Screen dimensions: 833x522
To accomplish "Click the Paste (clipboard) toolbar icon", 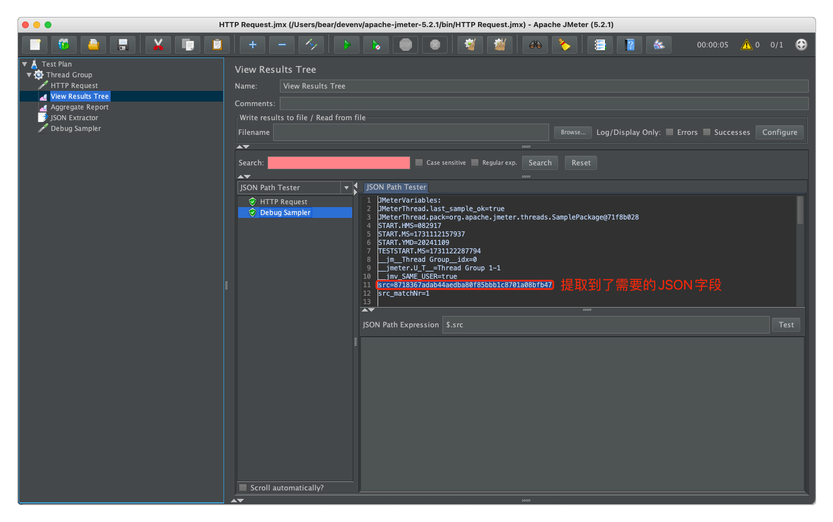I will (217, 45).
